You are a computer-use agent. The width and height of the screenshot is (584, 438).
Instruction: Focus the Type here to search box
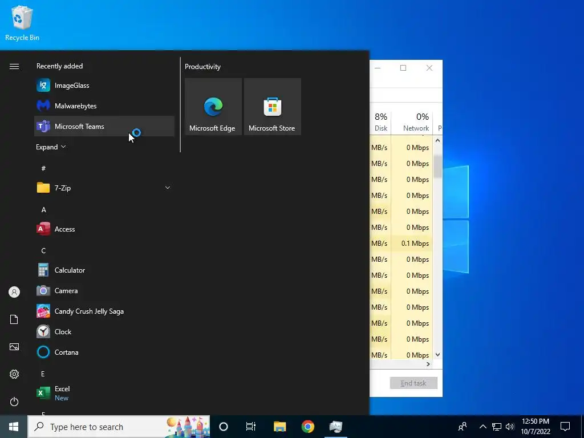(119, 427)
